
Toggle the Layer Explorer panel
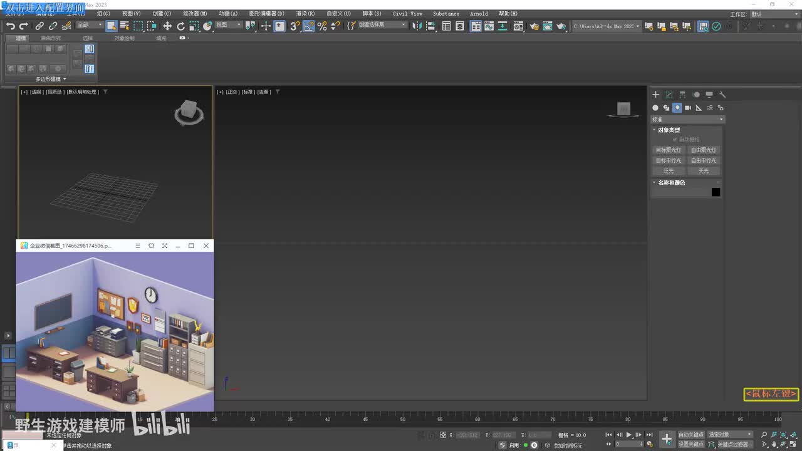point(460,26)
